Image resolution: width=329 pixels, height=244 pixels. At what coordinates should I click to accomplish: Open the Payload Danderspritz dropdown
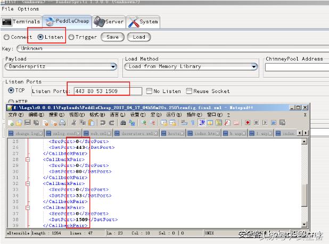pos(61,66)
